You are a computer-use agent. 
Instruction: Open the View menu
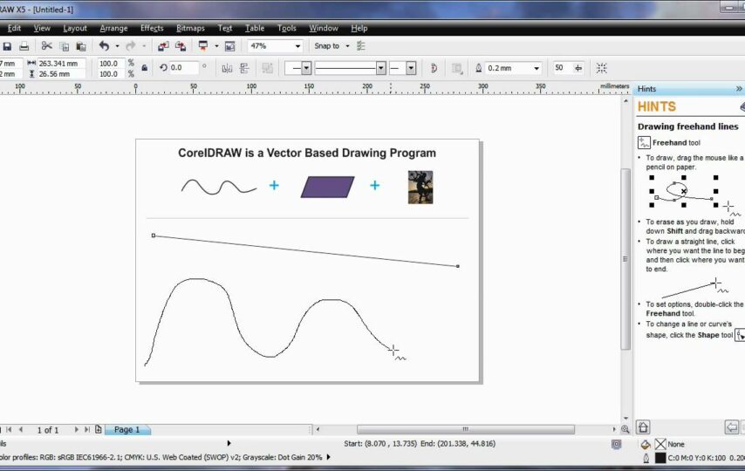[x=42, y=28]
